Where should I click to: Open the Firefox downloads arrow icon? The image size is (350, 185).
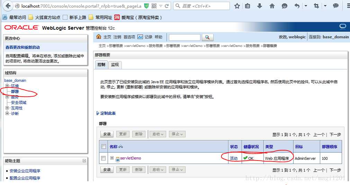point(260,6)
